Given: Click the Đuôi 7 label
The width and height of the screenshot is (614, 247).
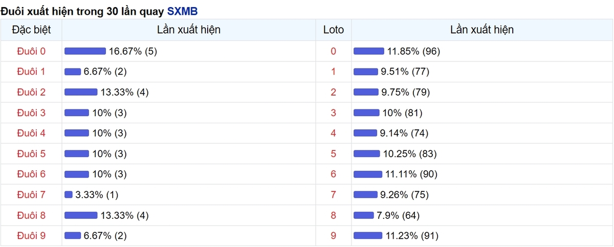Looking at the screenshot, I should (x=31, y=195).
